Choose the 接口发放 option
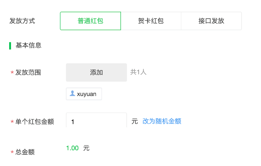 [211, 21]
